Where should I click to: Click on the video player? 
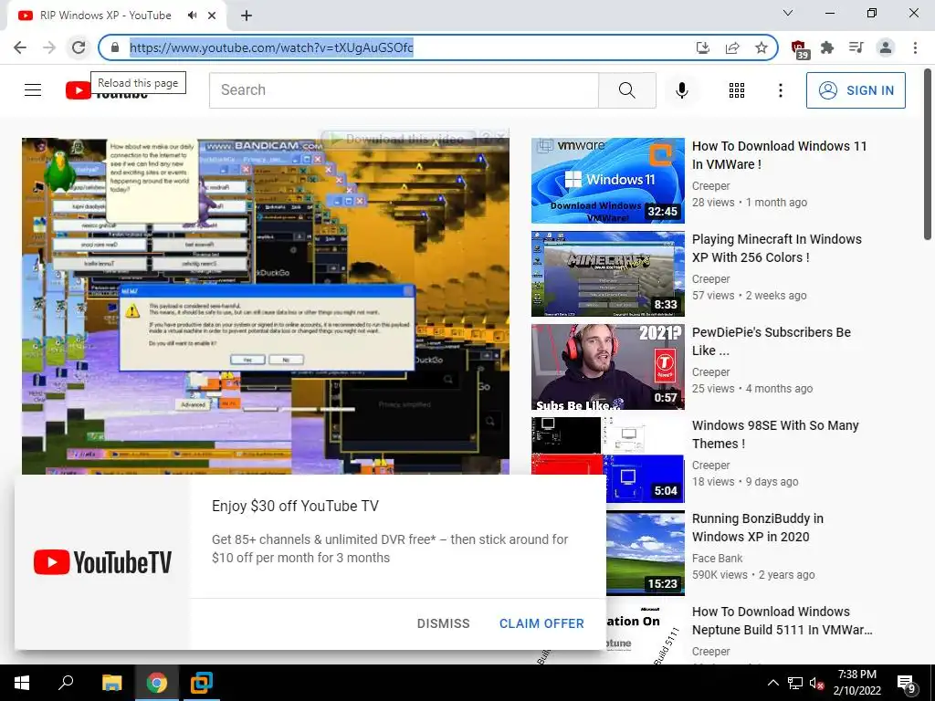266,306
